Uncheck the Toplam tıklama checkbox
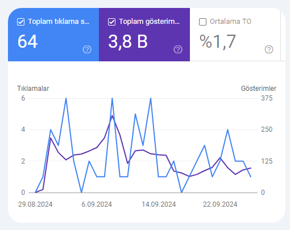 (20, 22)
